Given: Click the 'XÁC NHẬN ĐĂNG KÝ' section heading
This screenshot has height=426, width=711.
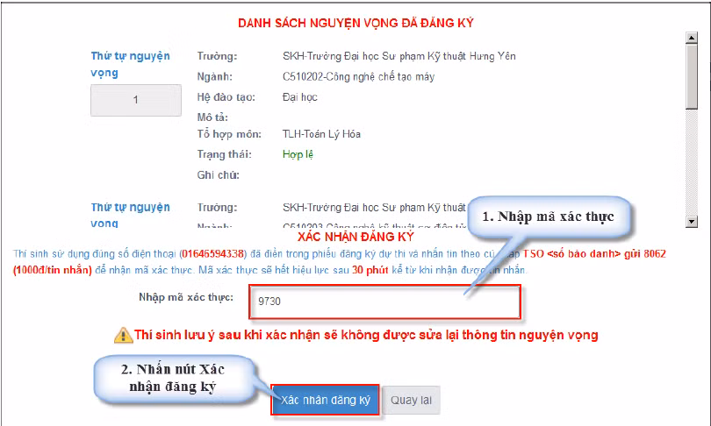Looking at the screenshot, I should click(x=355, y=237).
